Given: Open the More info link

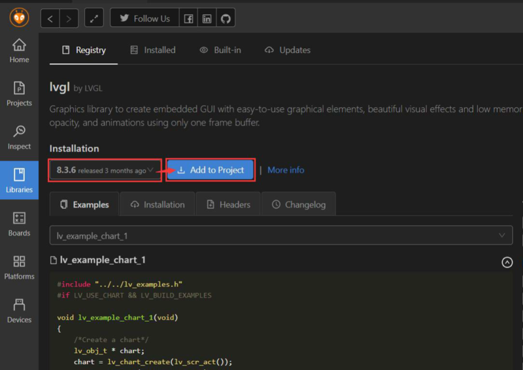Looking at the screenshot, I should click(286, 170).
